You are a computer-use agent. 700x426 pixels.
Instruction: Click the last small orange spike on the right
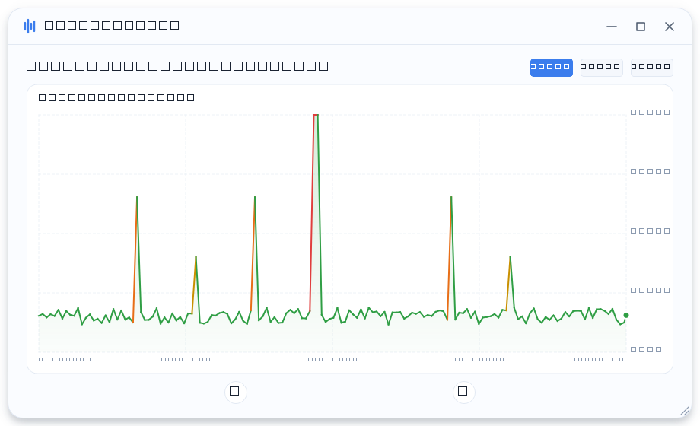point(510,257)
